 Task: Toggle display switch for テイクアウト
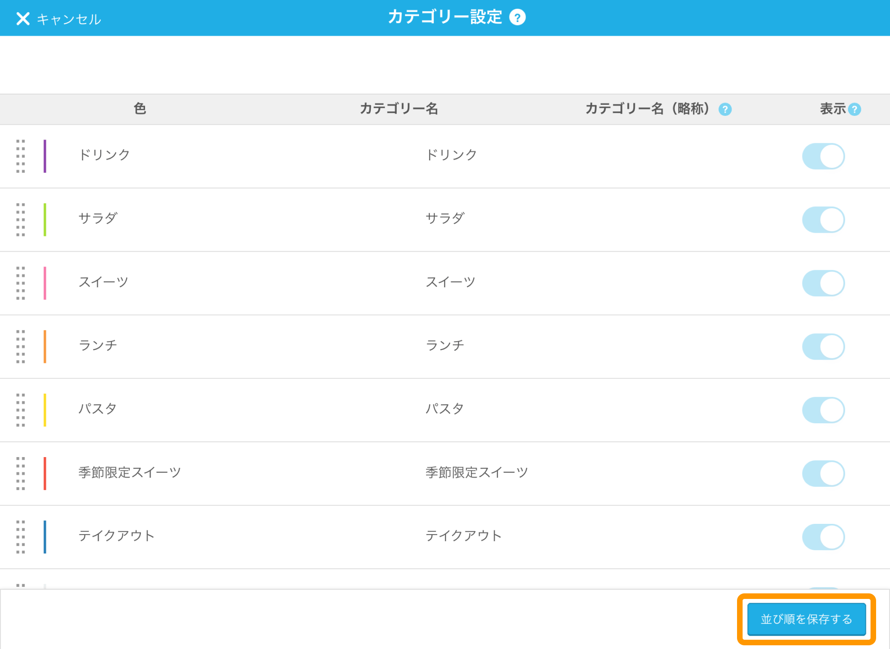point(823,537)
